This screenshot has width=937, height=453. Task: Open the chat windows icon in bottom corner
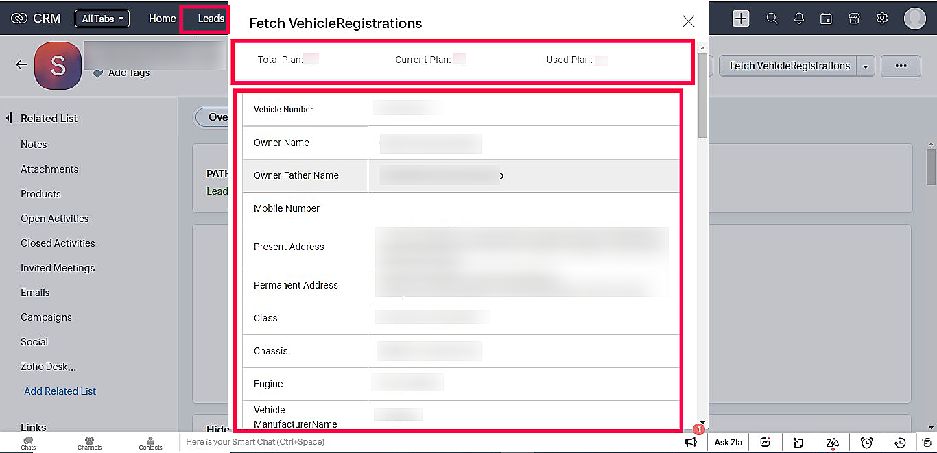click(926, 442)
